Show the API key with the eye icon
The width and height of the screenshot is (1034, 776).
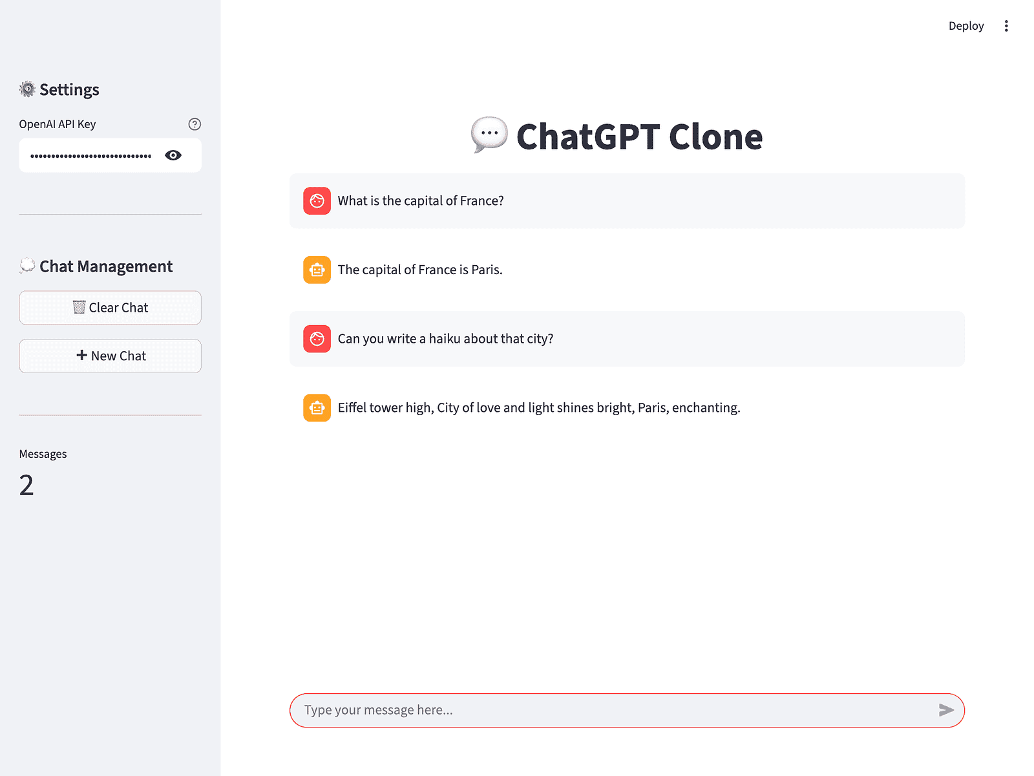(173, 155)
